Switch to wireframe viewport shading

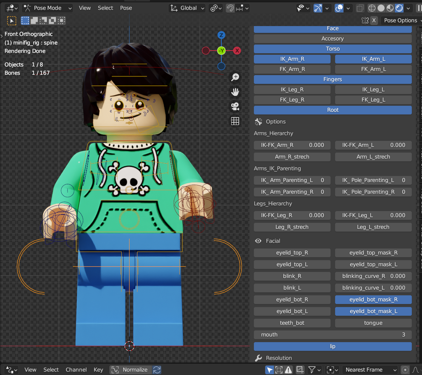click(x=372, y=8)
